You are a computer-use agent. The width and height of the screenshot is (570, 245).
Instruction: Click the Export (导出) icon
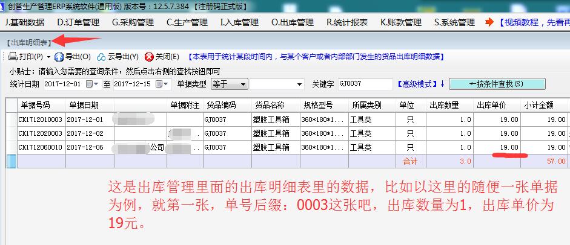click(x=59, y=57)
